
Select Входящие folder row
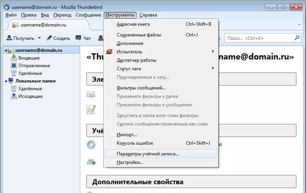[42, 58]
